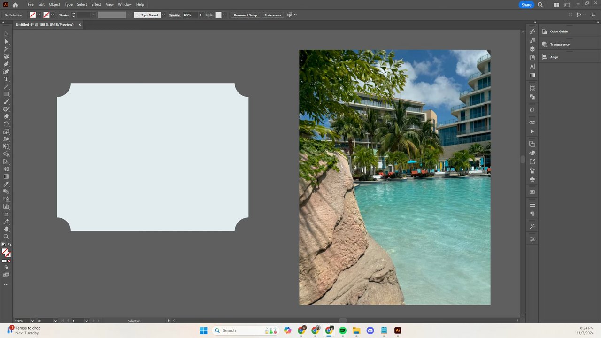
Task: Click the Share button
Action: pos(526,5)
